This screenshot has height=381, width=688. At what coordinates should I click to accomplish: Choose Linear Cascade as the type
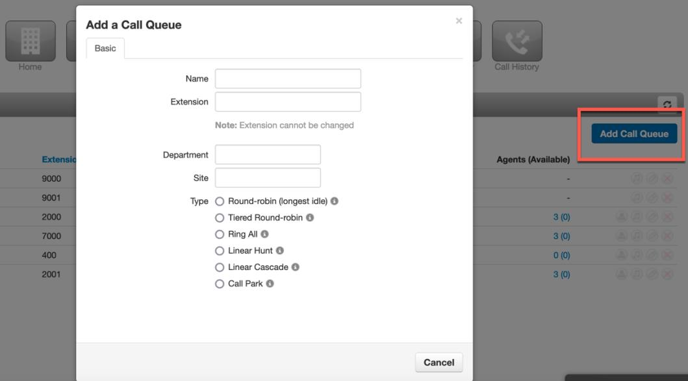point(220,267)
